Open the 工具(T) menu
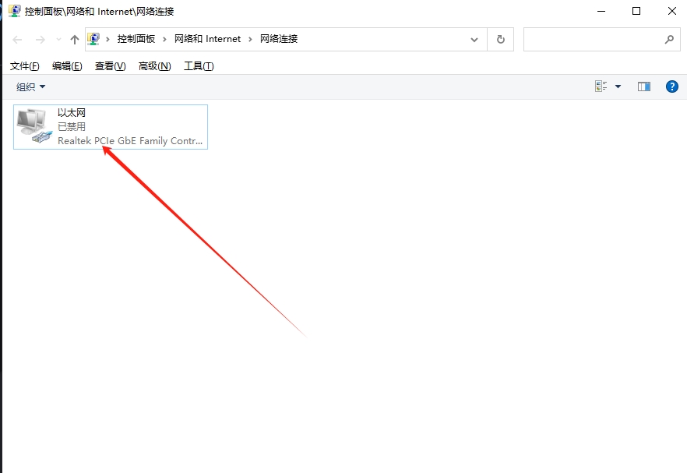 (x=199, y=66)
